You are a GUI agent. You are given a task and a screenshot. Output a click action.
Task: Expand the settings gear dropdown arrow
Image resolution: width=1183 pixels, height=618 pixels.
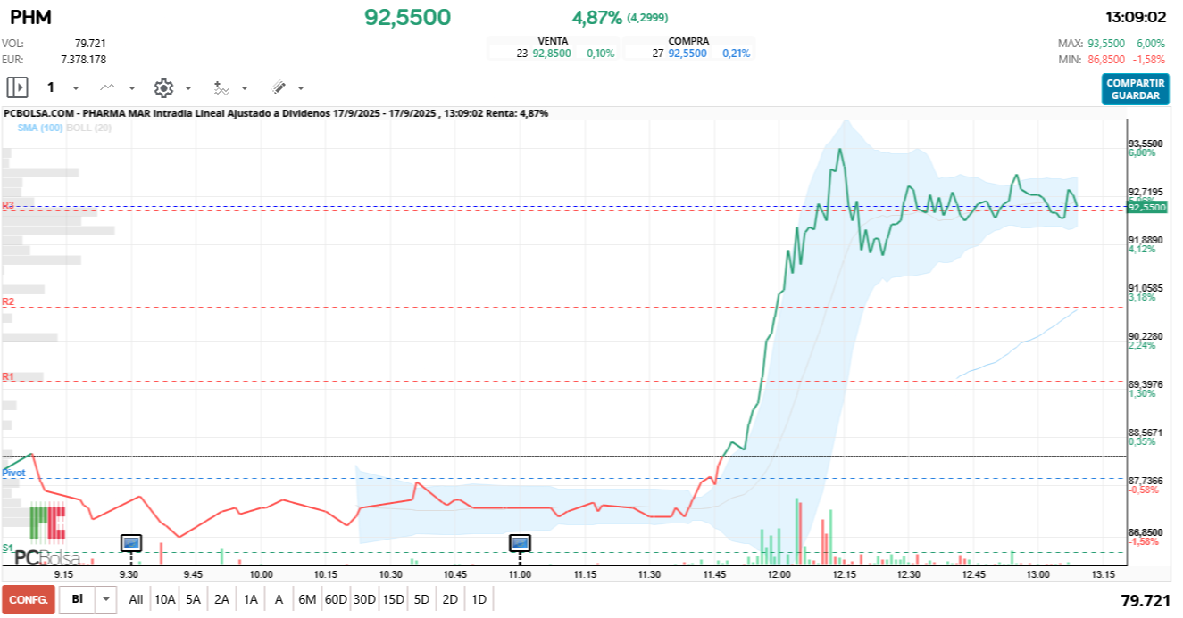[x=188, y=88]
